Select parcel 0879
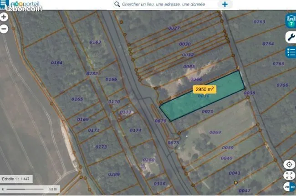The image size is (296, 196). click(x=160, y=121)
